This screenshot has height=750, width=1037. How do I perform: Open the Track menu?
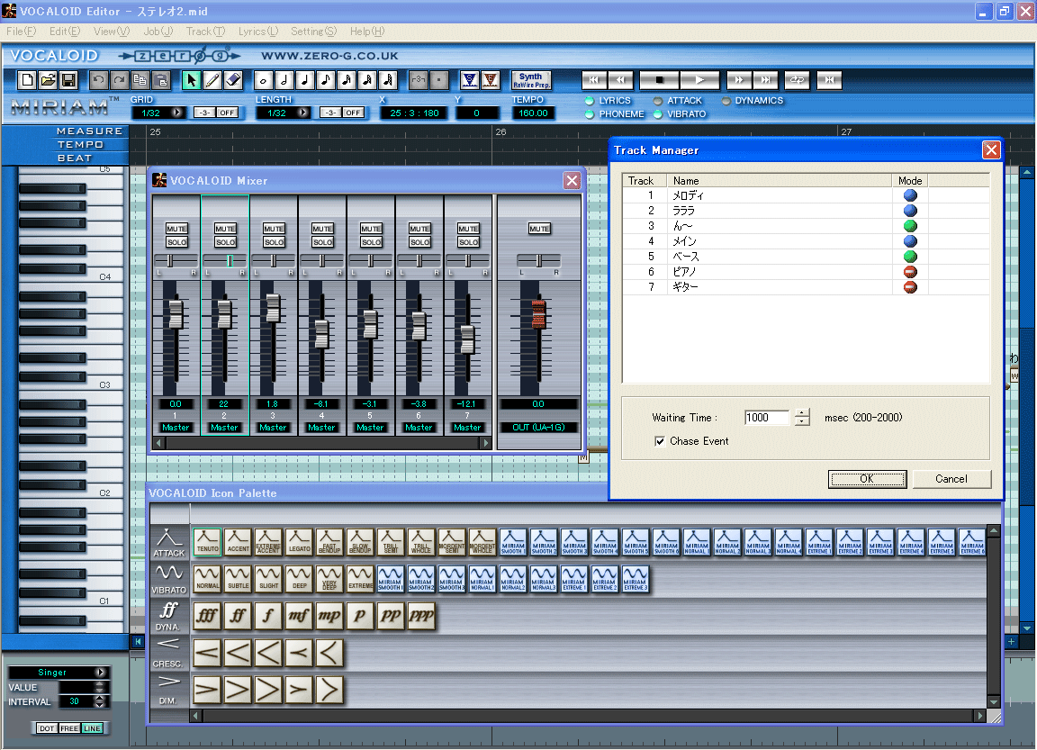point(205,32)
